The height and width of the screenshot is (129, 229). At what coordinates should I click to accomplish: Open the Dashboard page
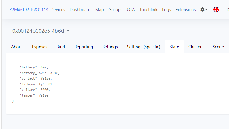point(80,10)
